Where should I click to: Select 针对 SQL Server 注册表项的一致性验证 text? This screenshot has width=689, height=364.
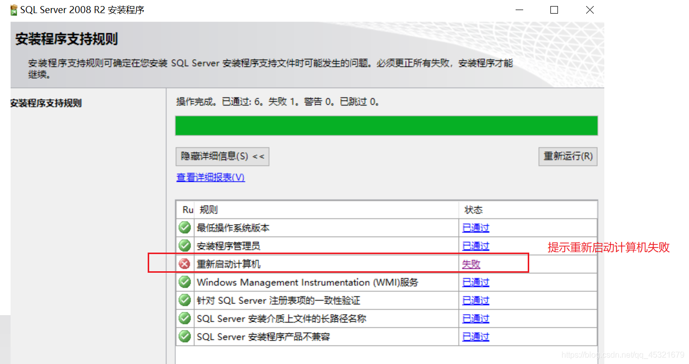pos(278,300)
